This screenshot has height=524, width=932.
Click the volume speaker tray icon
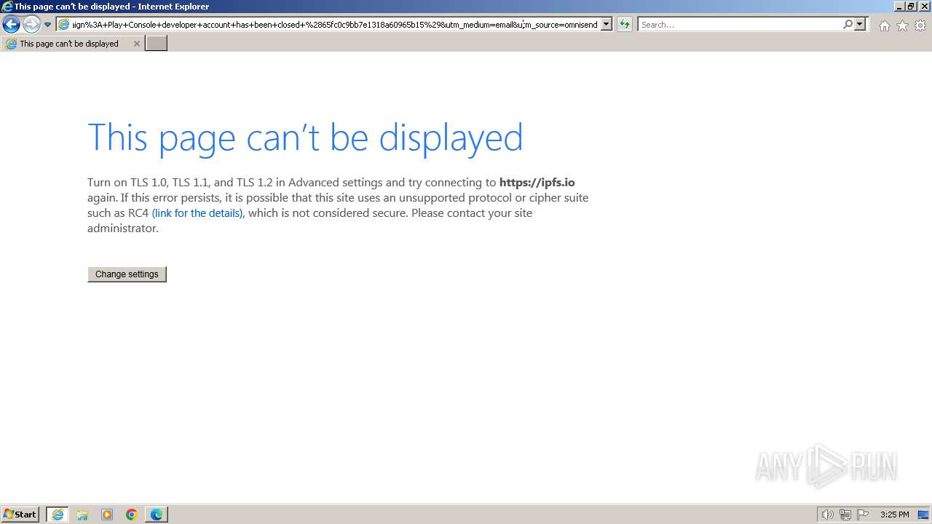827,515
